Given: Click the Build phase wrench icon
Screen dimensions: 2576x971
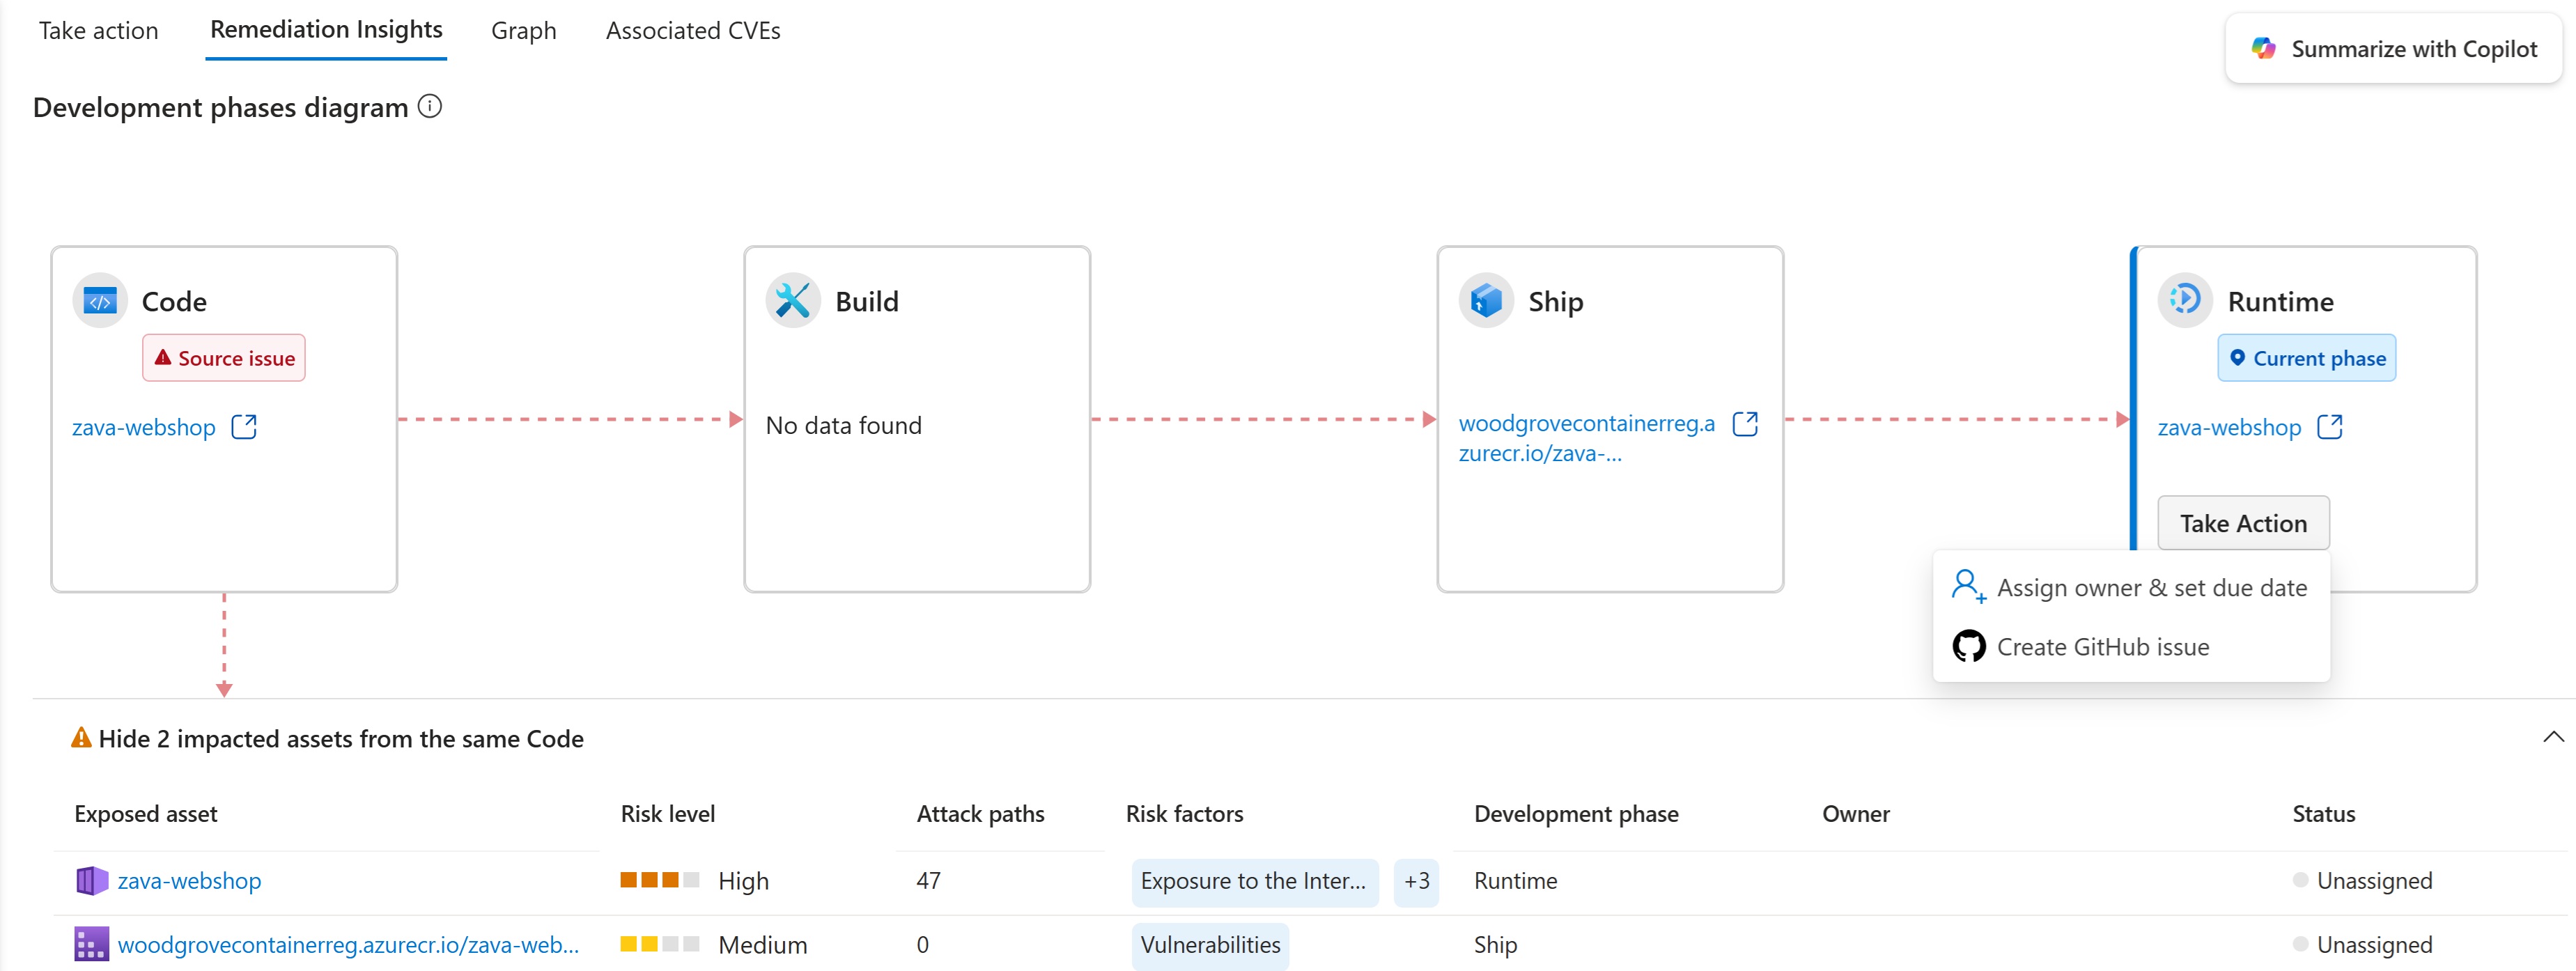Looking at the screenshot, I should click(x=793, y=301).
